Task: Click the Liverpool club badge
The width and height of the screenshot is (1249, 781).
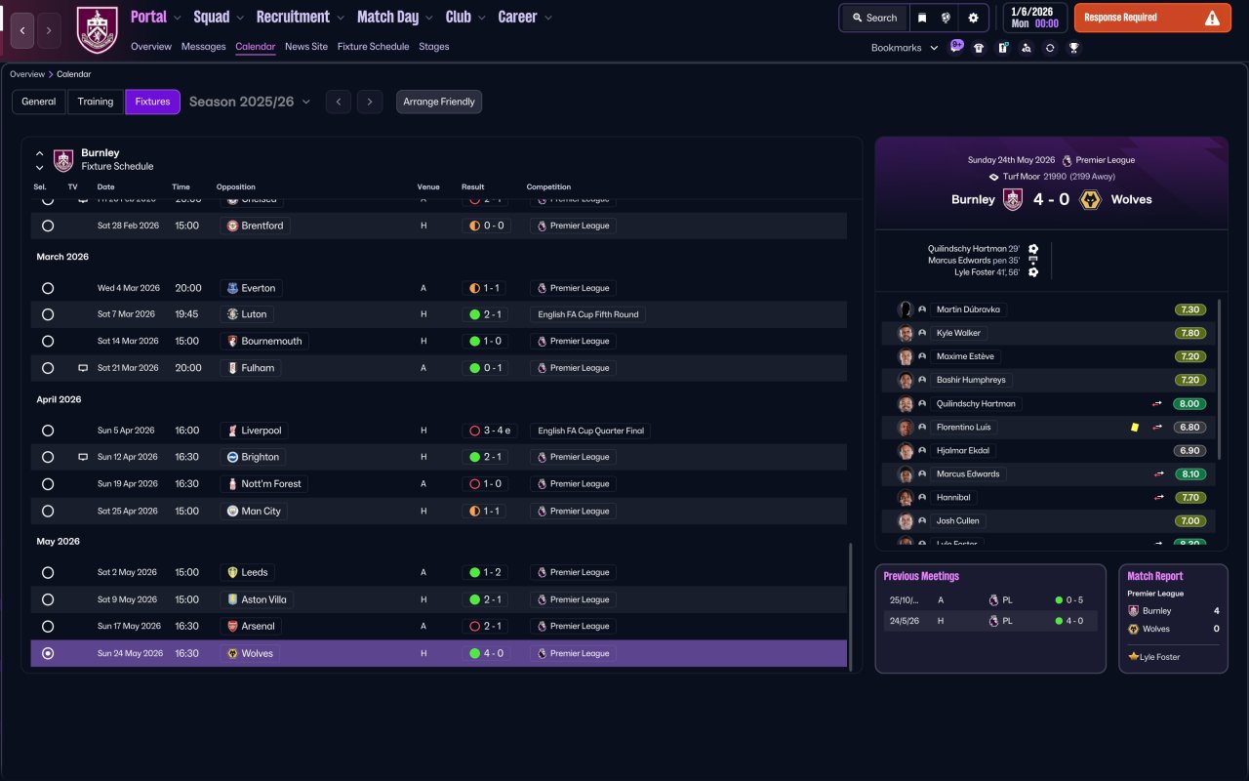Action: click(x=232, y=431)
